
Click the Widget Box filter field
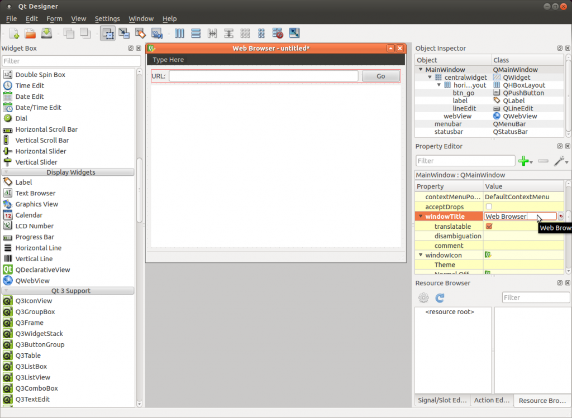[71, 61]
